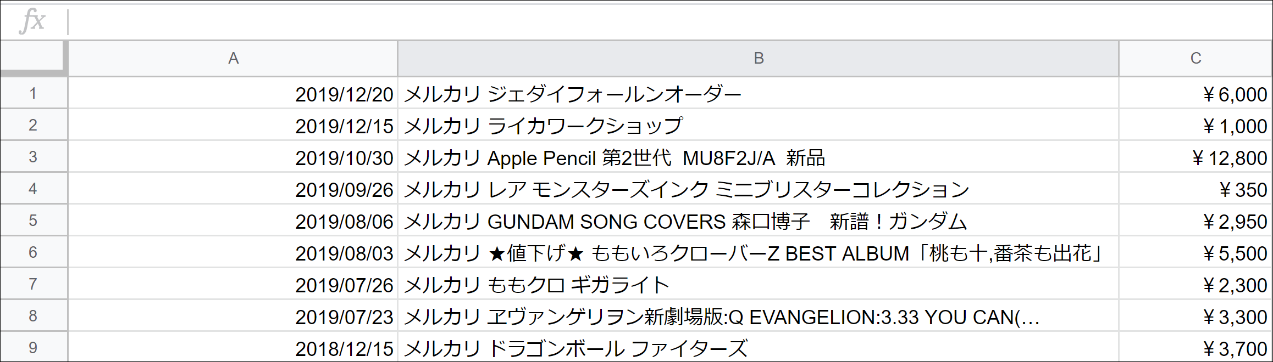This screenshot has height=362, width=1273.
Task: Select row 3 header
Action: pyautogui.click(x=34, y=157)
